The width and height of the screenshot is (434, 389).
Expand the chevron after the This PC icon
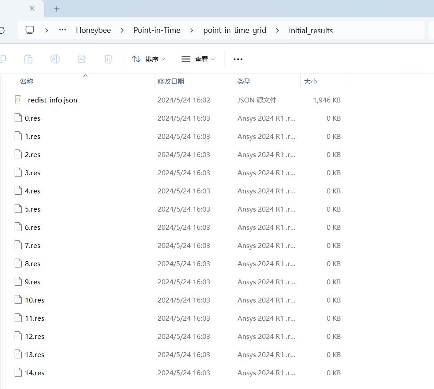47,30
